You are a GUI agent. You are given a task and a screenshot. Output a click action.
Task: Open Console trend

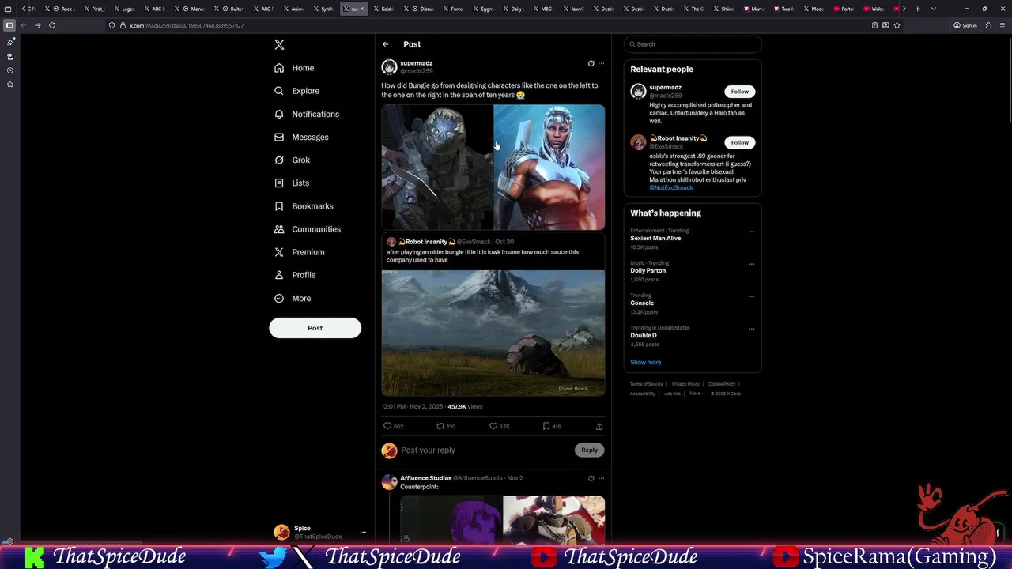click(x=642, y=303)
